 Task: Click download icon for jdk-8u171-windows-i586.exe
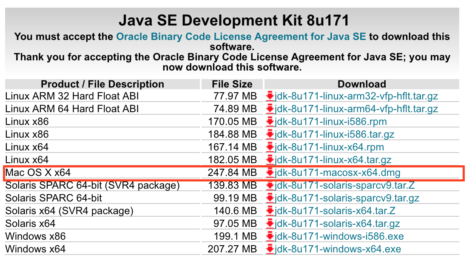coord(270,237)
